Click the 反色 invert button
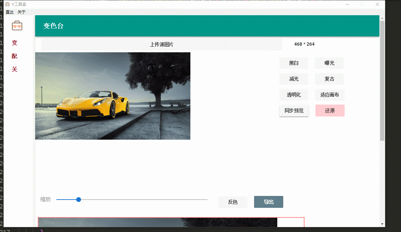 tap(233, 202)
